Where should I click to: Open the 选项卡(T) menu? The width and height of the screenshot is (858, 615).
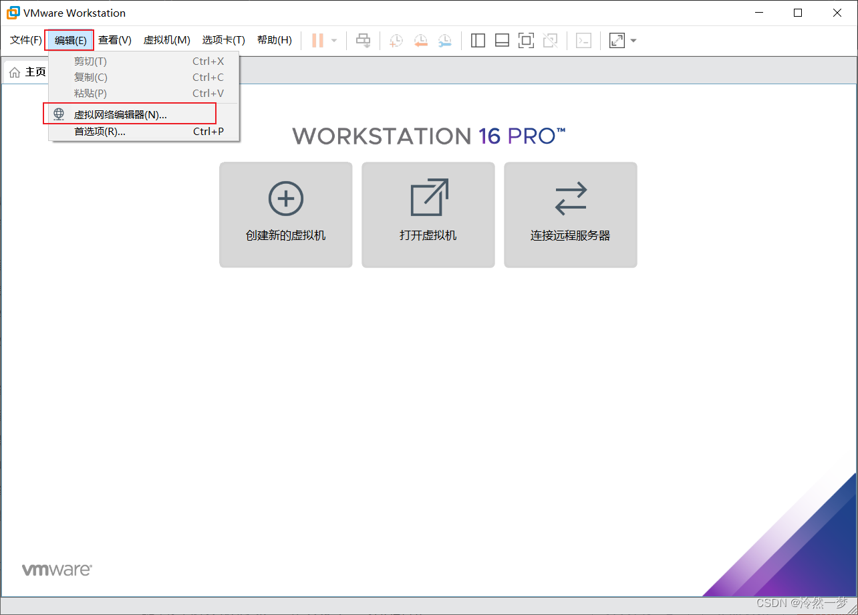(224, 40)
